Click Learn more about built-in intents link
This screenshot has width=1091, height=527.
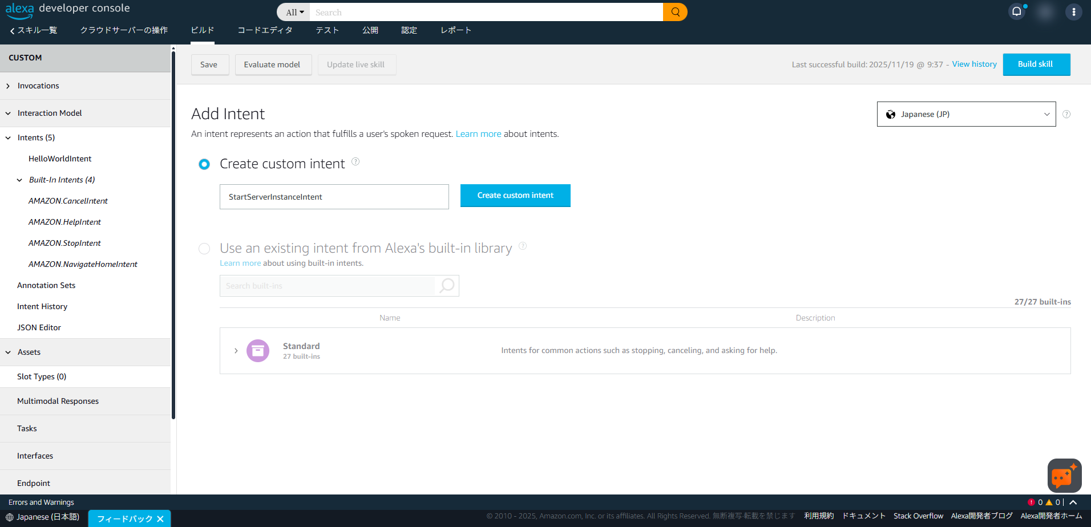click(240, 263)
